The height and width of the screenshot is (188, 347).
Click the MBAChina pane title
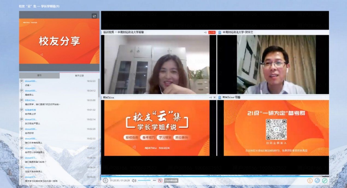[108, 97]
